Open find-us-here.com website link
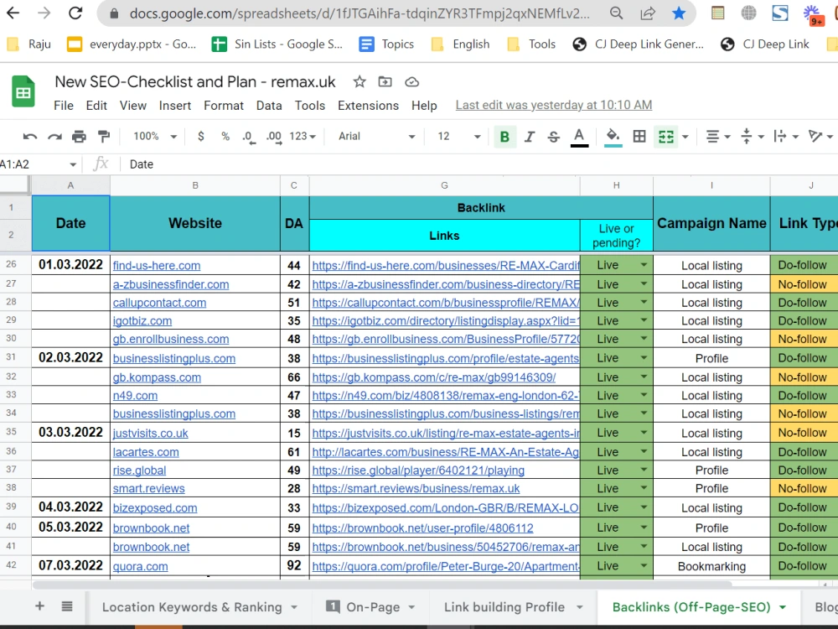838x629 pixels. pos(157,265)
